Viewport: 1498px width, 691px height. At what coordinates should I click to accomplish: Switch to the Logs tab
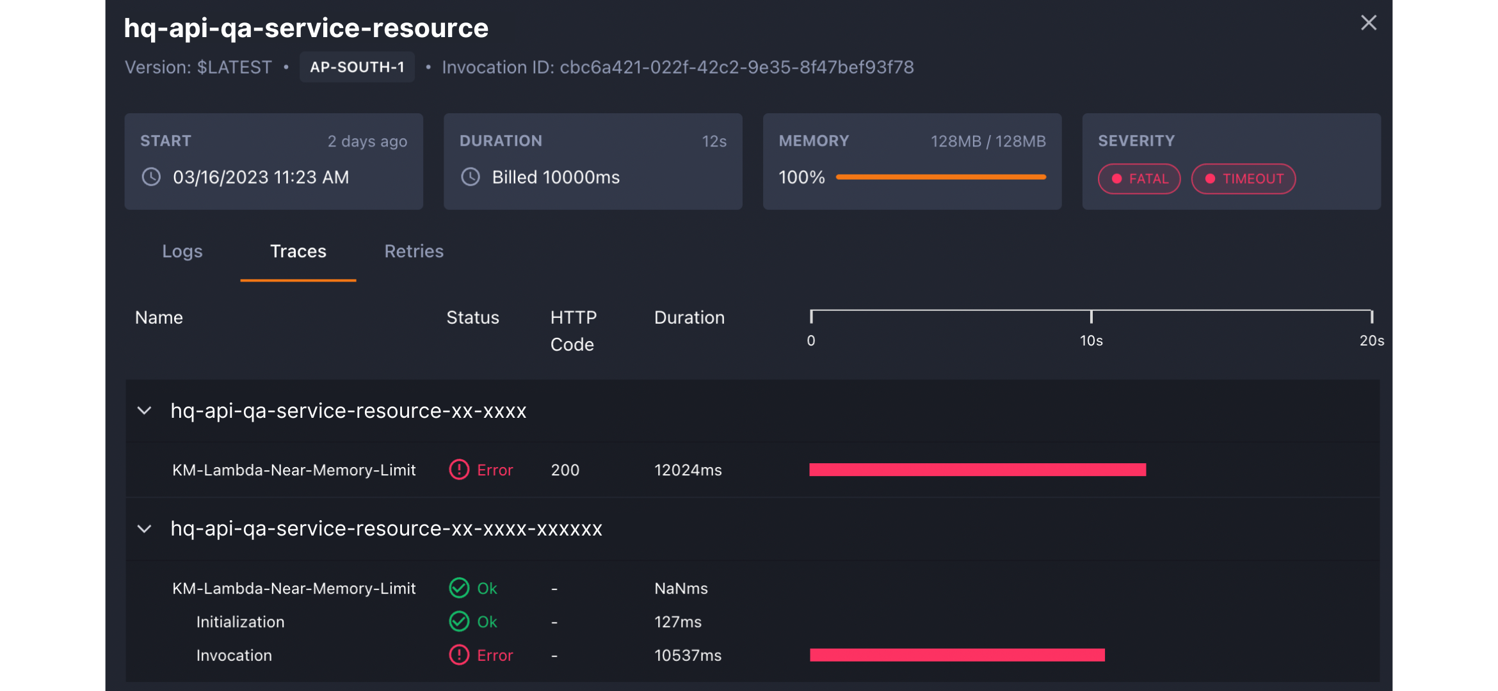coord(182,251)
